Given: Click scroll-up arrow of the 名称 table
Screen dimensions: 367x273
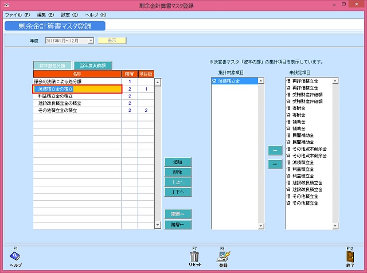Looking at the screenshot, I should click(158, 82).
